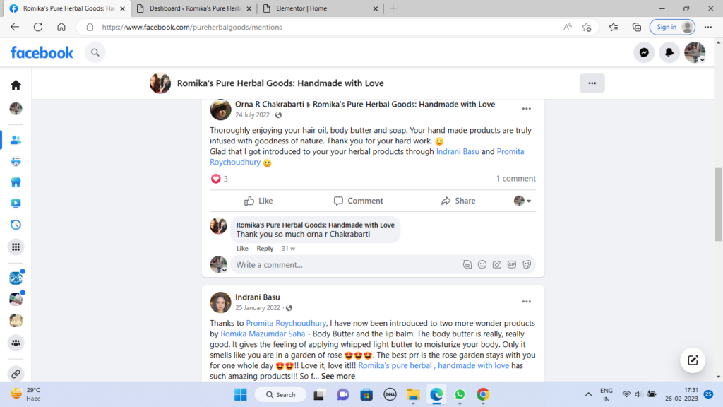Screen dimensions: 723x407
Task: Click the browser home button
Action: click(x=61, y=28)
